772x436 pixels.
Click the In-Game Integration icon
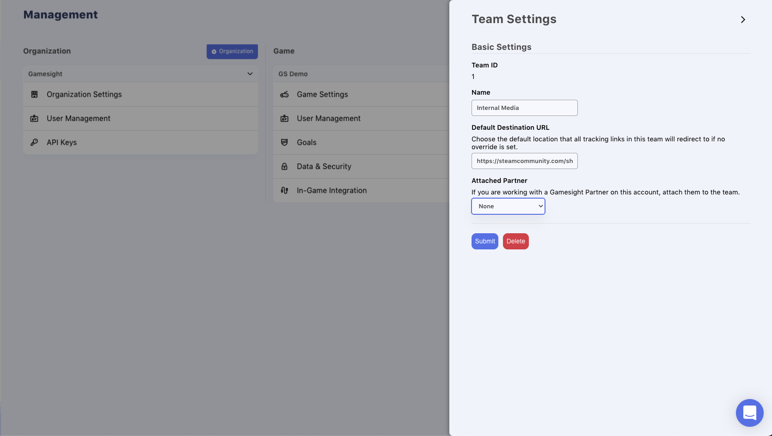point(284,190)
